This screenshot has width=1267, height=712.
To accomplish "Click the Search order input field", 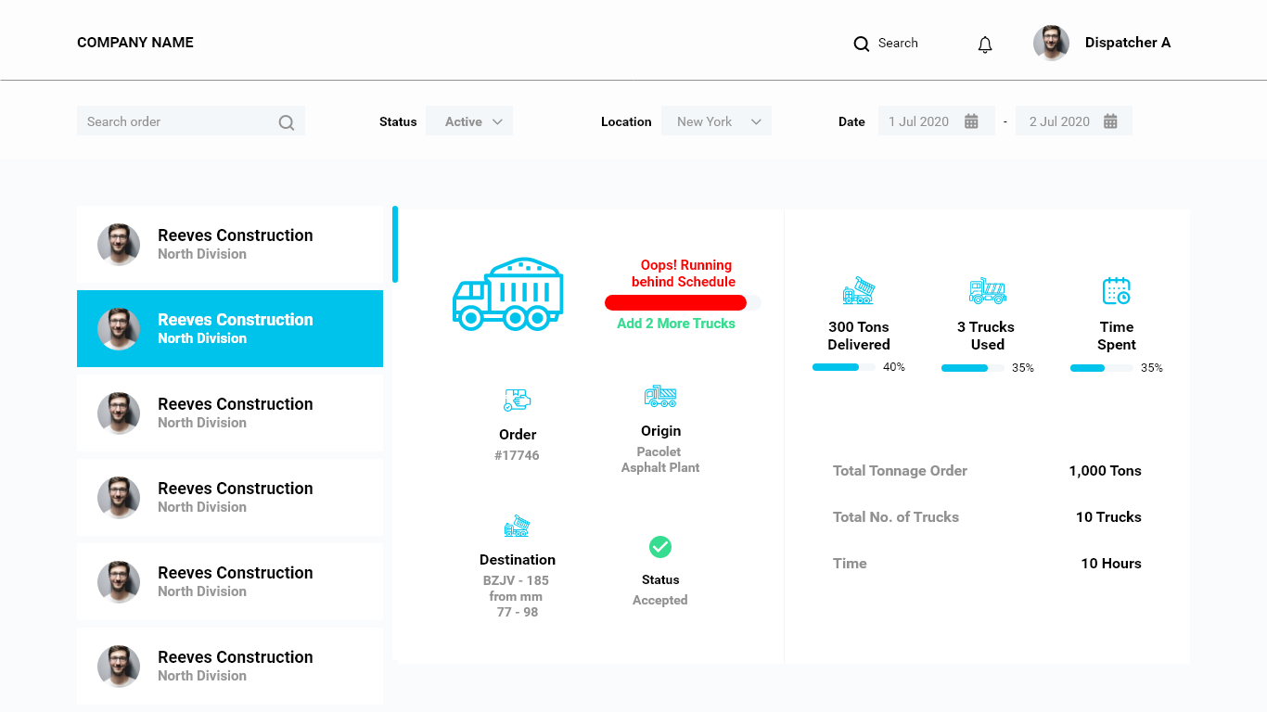I will click(176, 121).
